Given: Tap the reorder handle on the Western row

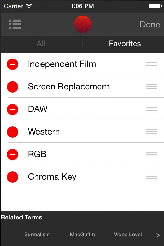Looking at the screenshot, I should point(151,132).
